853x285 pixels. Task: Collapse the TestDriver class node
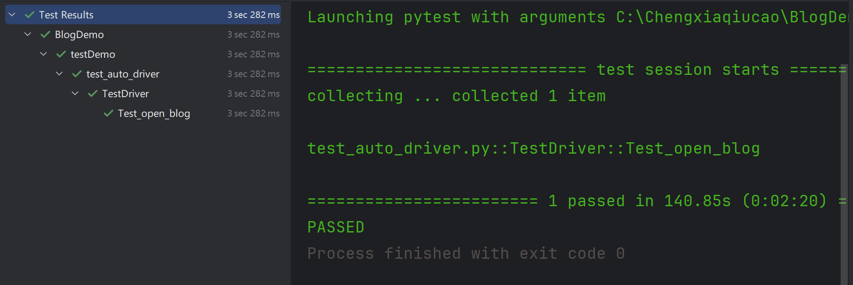(x=75, y=93)
